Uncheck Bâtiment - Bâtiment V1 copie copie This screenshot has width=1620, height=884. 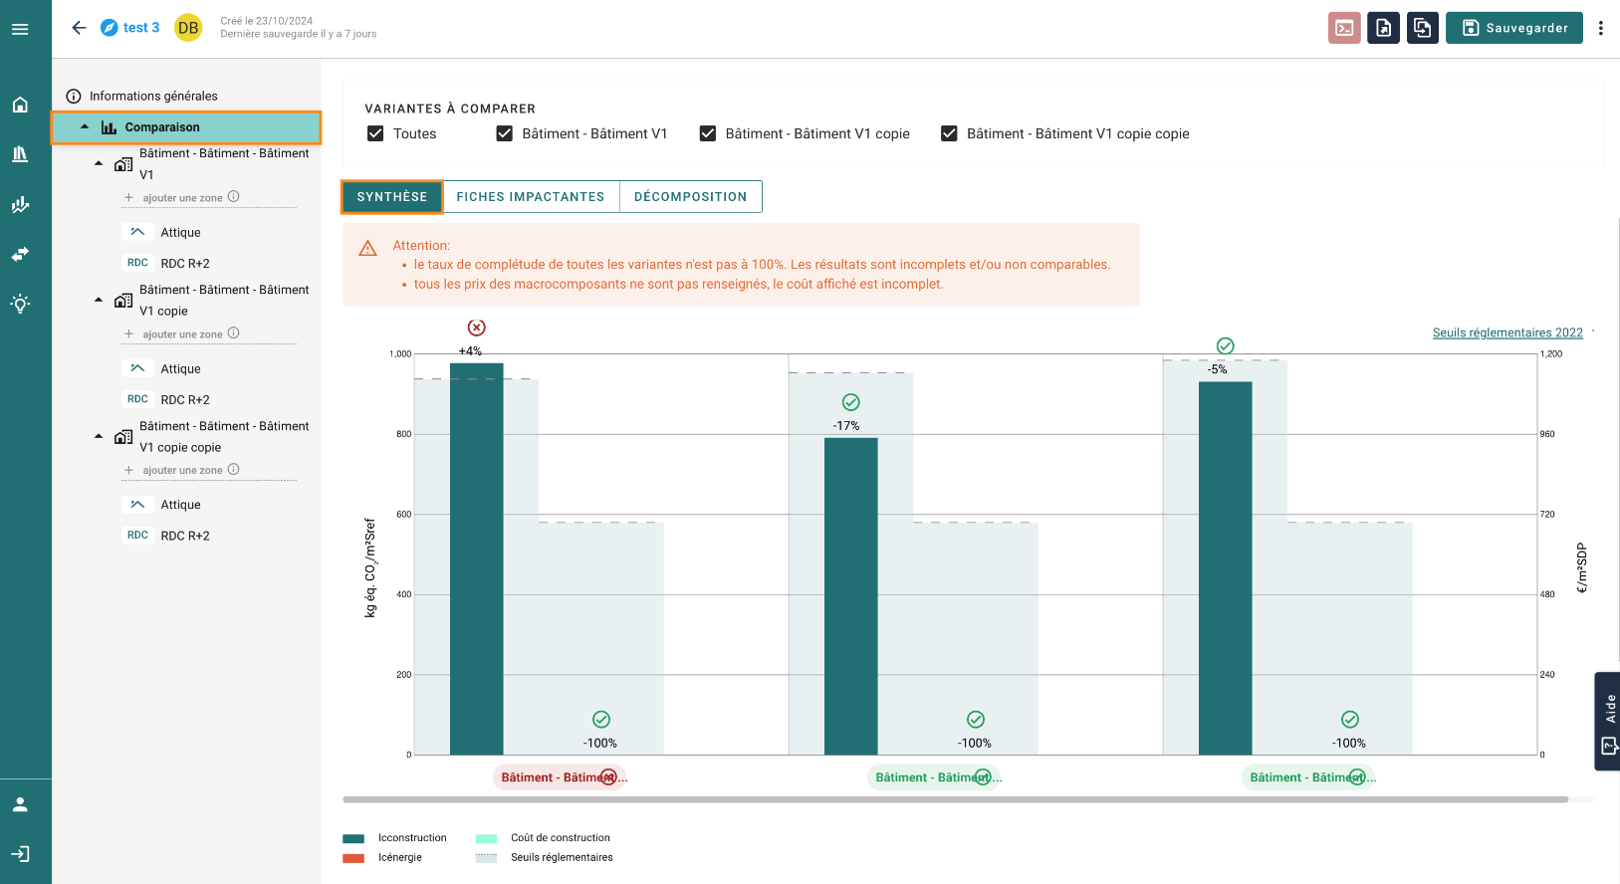(949, 133)
